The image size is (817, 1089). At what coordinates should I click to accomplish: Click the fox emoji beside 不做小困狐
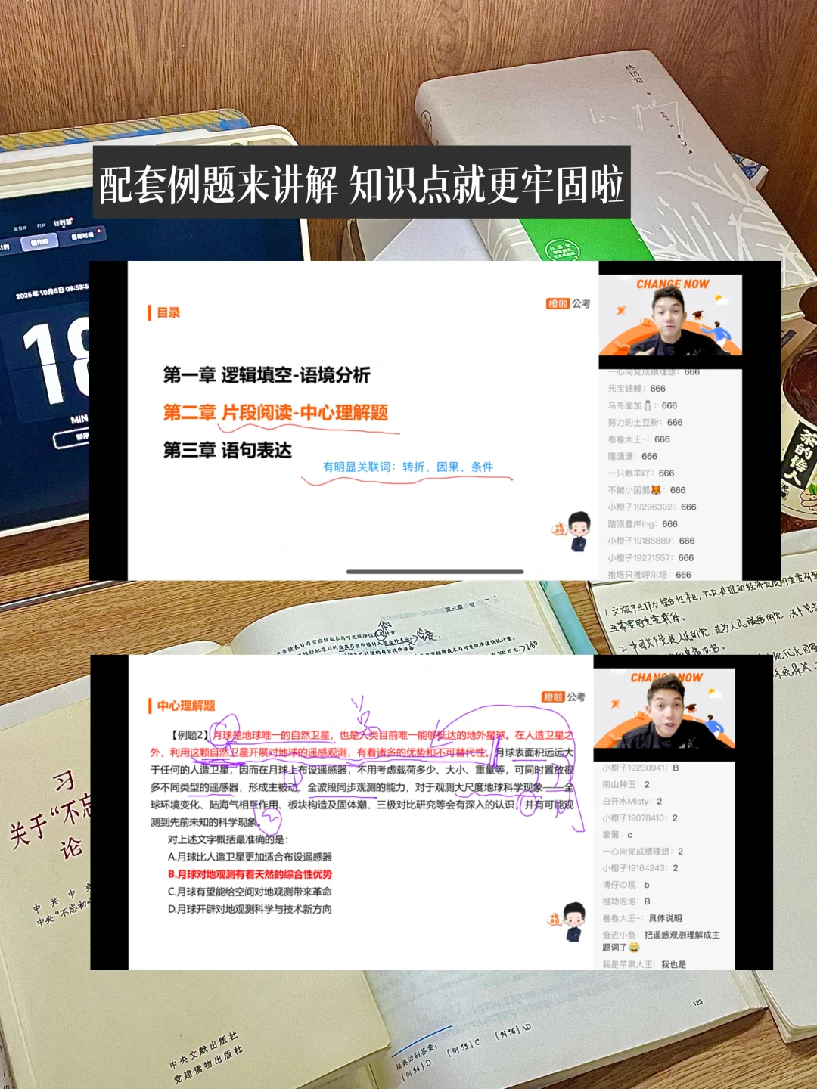pyautogui.click(x=657, y=489)
